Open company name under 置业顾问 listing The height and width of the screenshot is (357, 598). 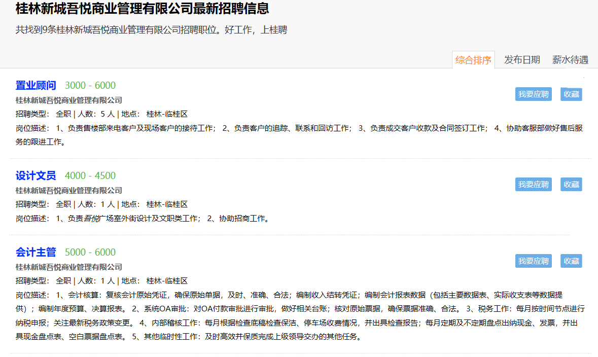(69, 100)
